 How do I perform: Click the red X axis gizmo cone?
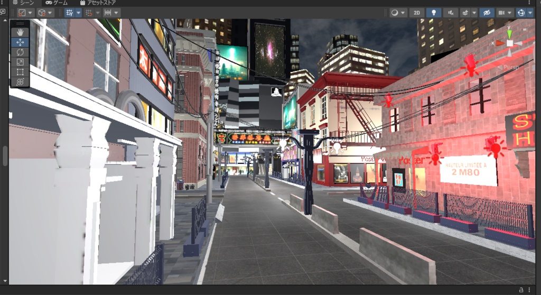click(500, 43)
